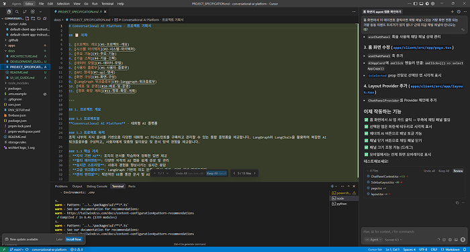The height and width of the screenshot is (252, 470).
Task: Switch to the Agents mode tab
Action: pyautogui.click(x=17, y=3)
